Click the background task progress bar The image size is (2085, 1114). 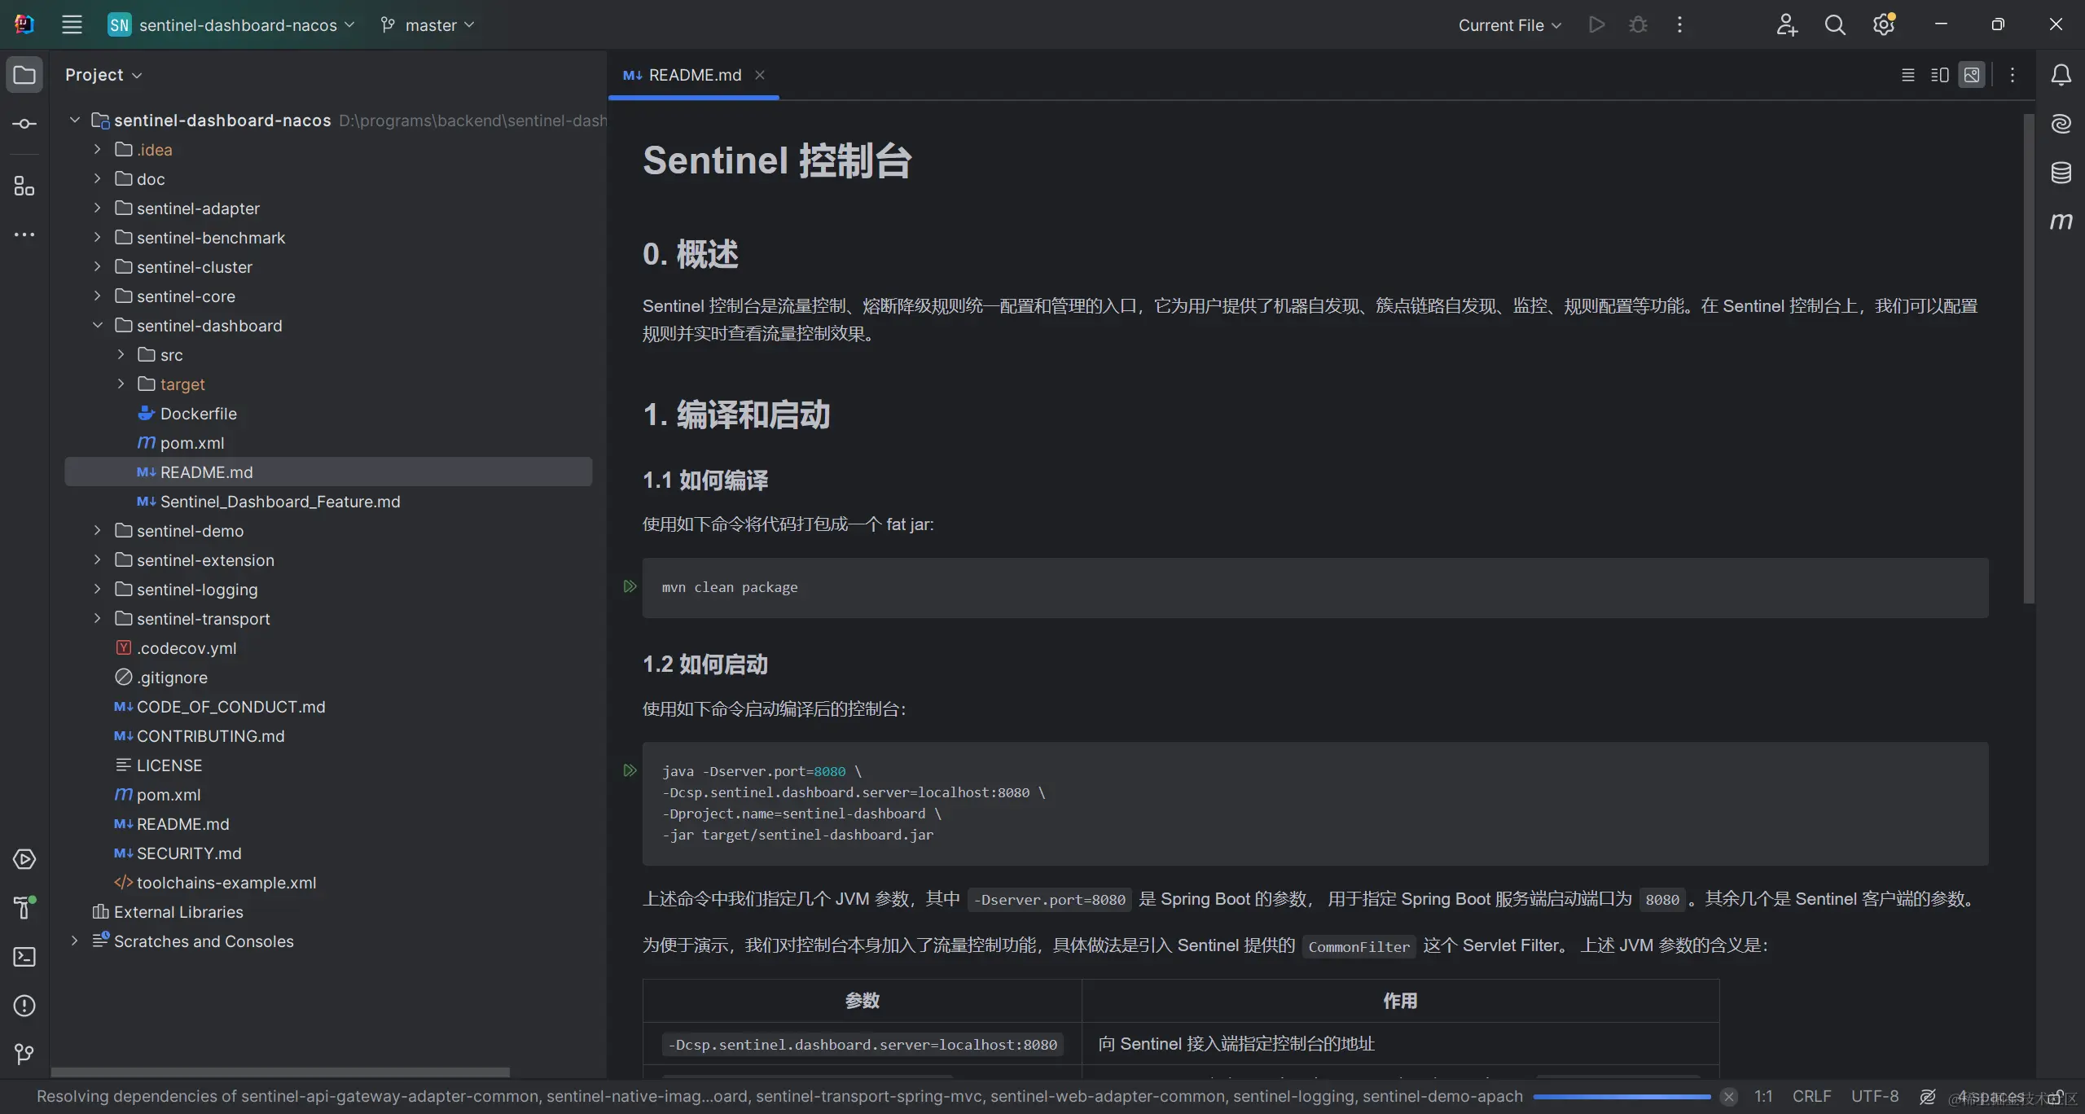[x=1622, y=1097]
